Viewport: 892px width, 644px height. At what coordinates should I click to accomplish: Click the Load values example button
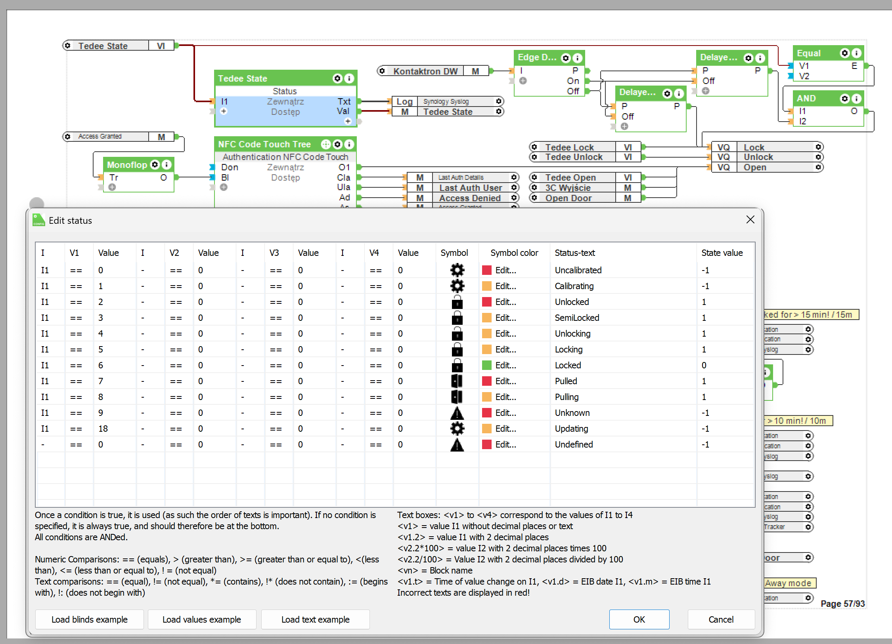[202, 619]
